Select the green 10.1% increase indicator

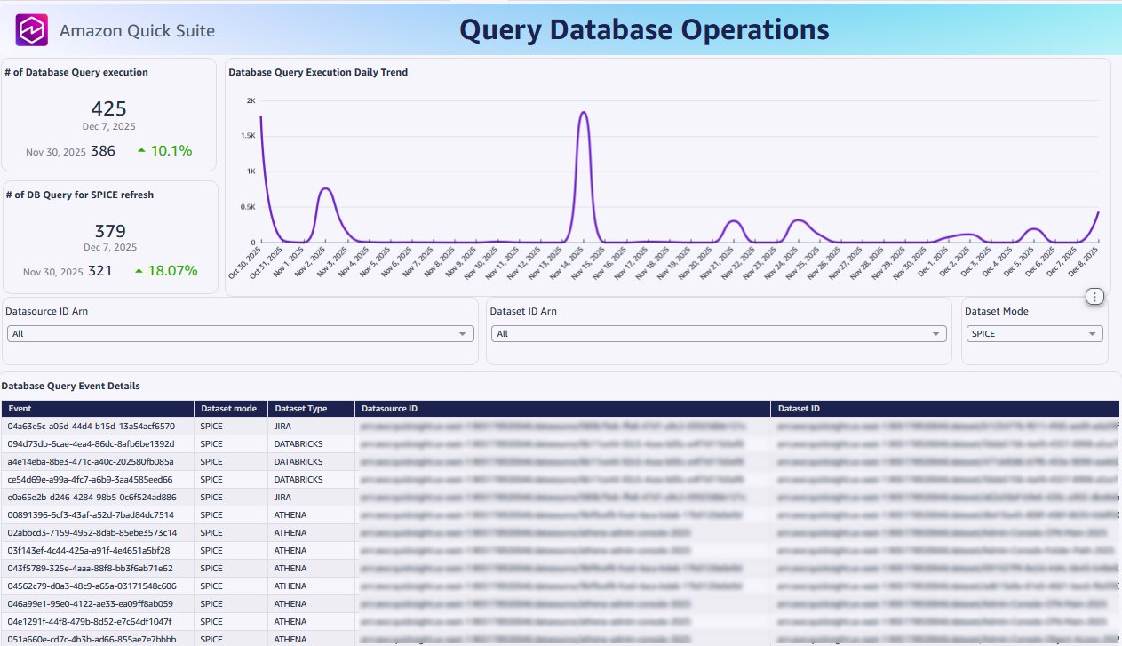tap(171, 150)
